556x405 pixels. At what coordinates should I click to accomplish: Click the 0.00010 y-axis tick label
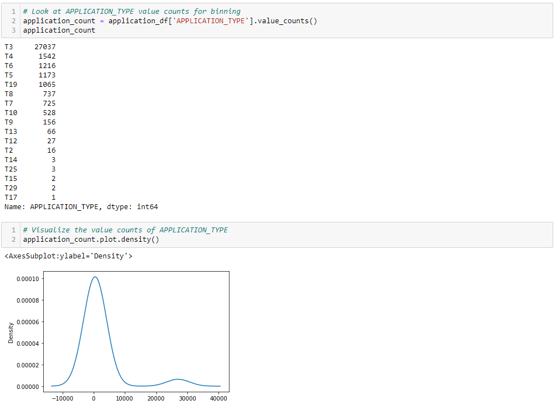28,279
